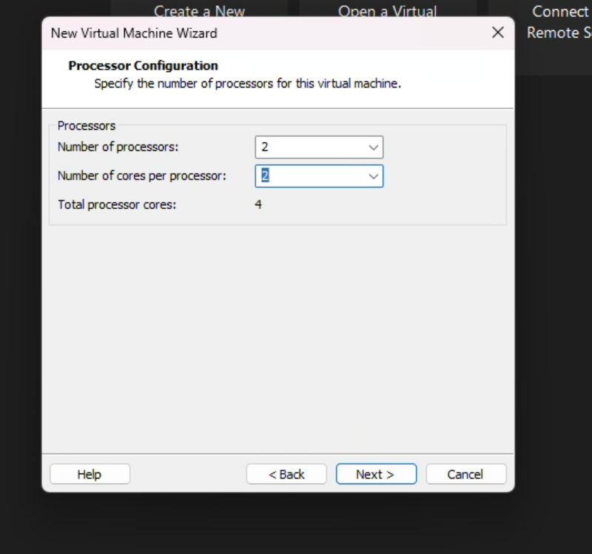Click the Processor Configuration heading
This screenshot has height=554, width=592.
(x=143, y=66)
